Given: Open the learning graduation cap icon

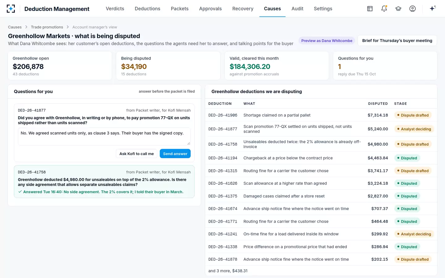Looking at the screenshot, I should [398, 9].
